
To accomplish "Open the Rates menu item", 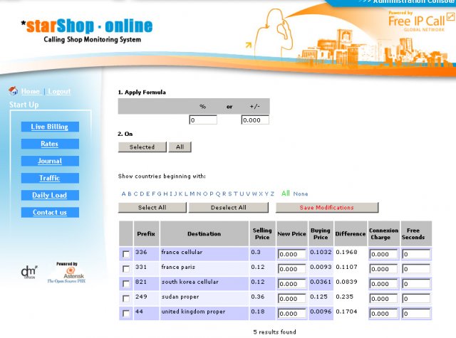I will coord(49,144).
